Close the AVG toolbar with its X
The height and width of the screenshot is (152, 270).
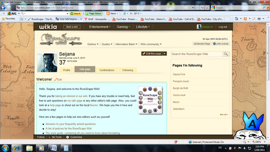click(x=4, y=14)
